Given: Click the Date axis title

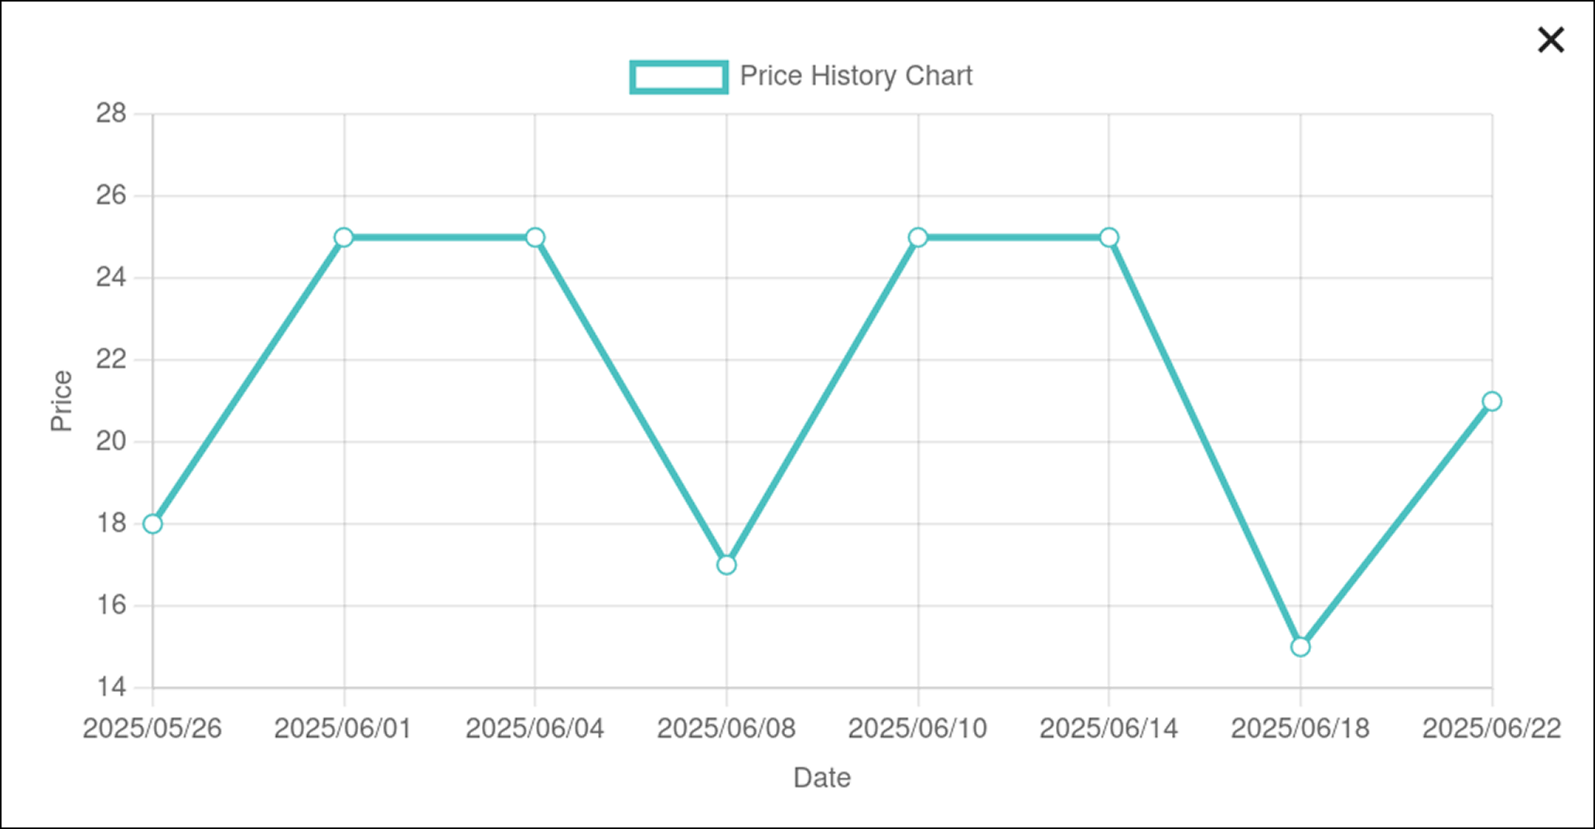Looking at the screenshot, I should point(821,778).
